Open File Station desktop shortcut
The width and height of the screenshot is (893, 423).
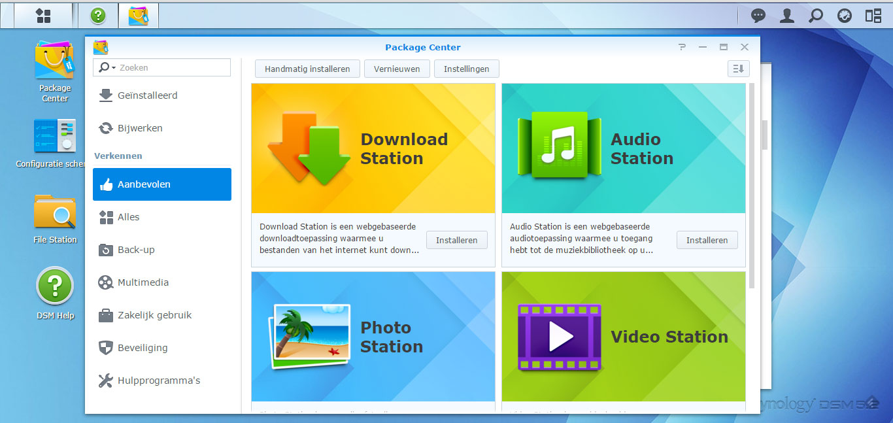click(x=55, y=218)
